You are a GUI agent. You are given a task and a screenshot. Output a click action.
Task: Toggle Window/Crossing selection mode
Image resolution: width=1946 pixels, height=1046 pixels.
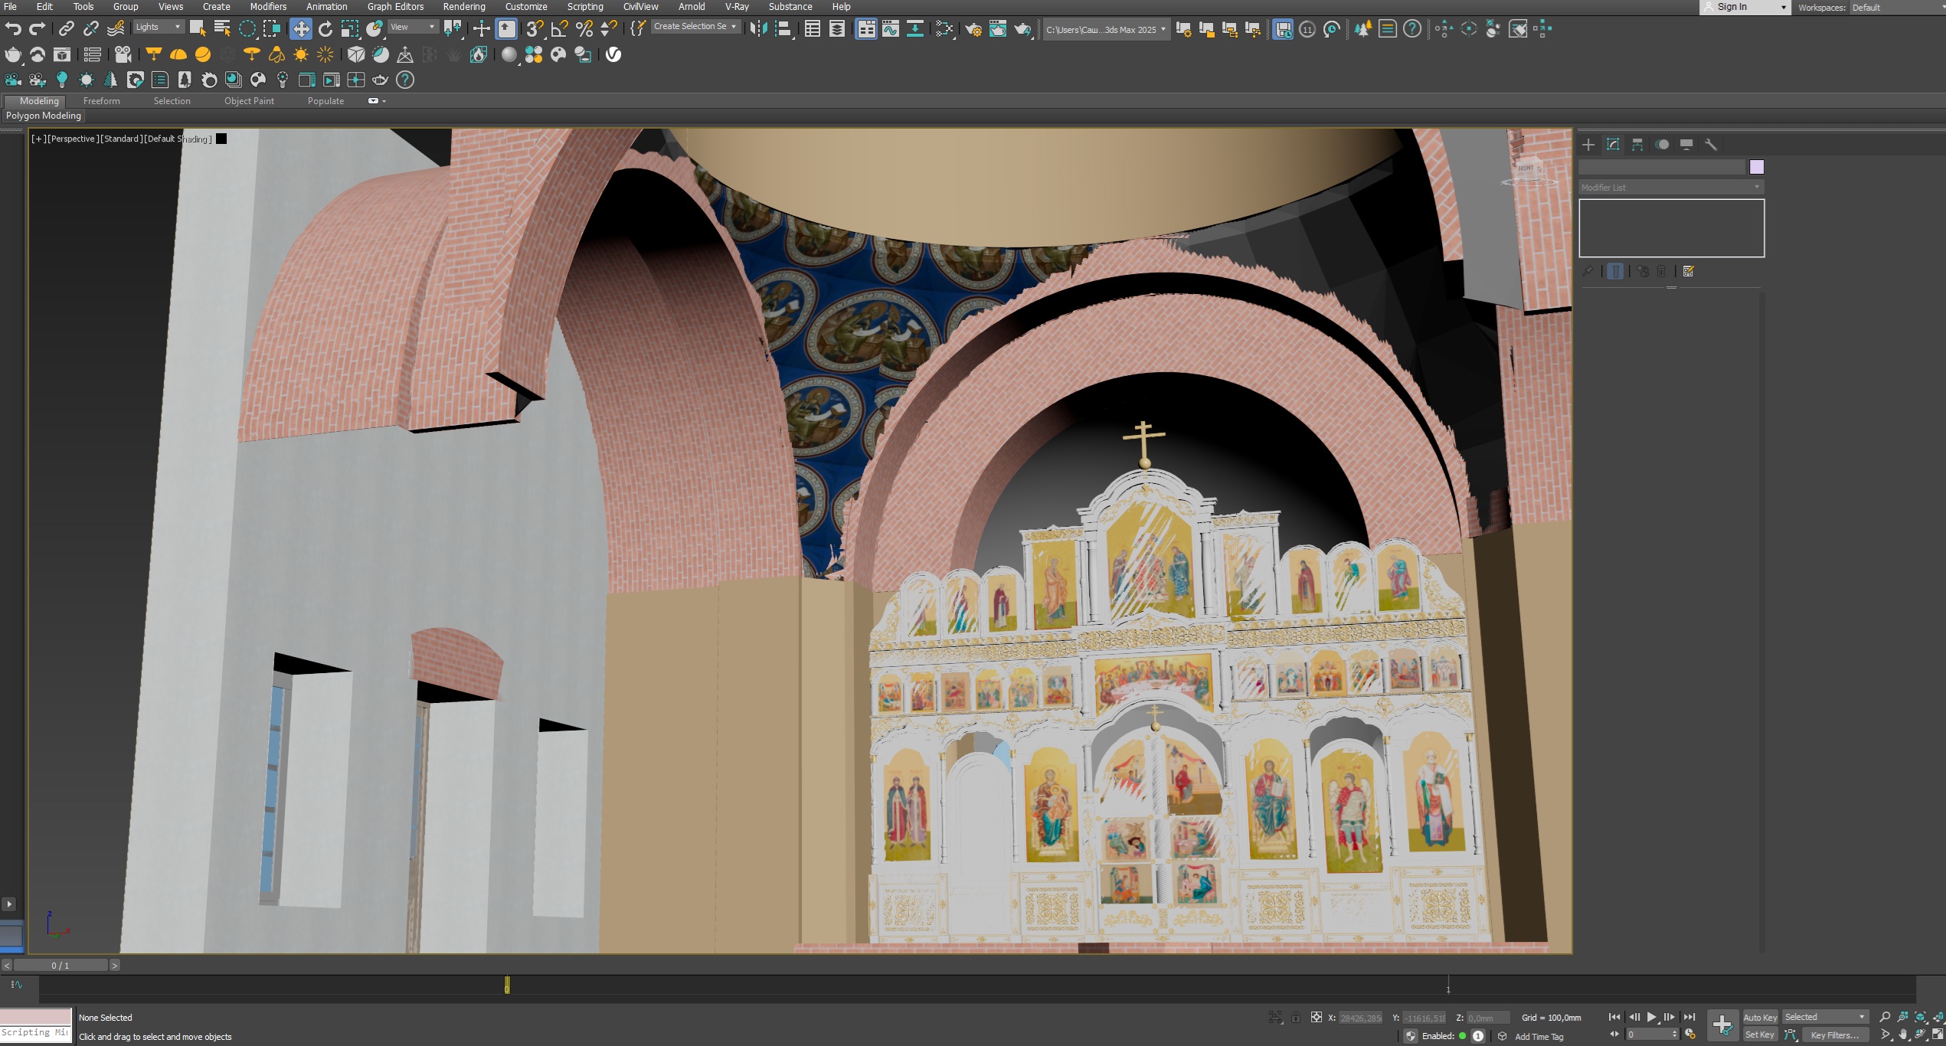[271, 29]
